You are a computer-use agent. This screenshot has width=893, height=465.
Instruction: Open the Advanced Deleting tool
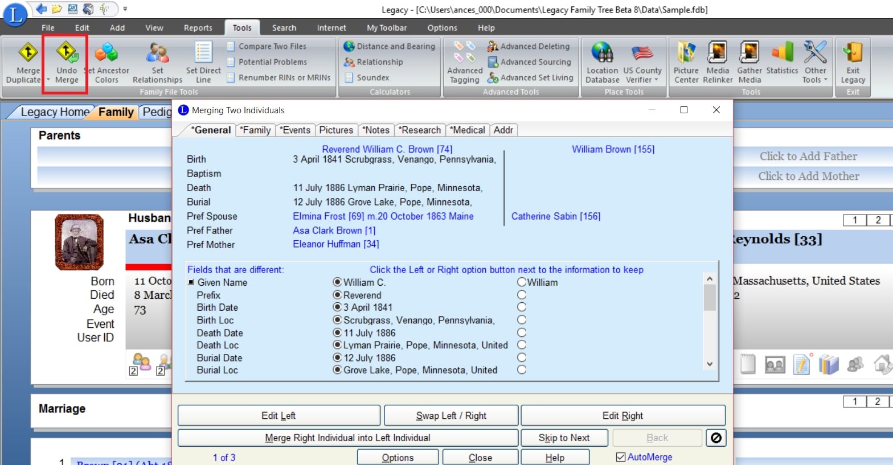529,46
